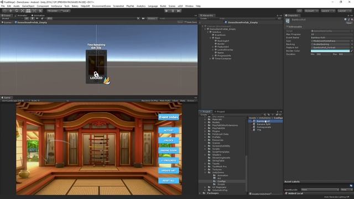This screenshot has height=199, width=354.
Task: Click the Pause button
Action: [173, 11]
